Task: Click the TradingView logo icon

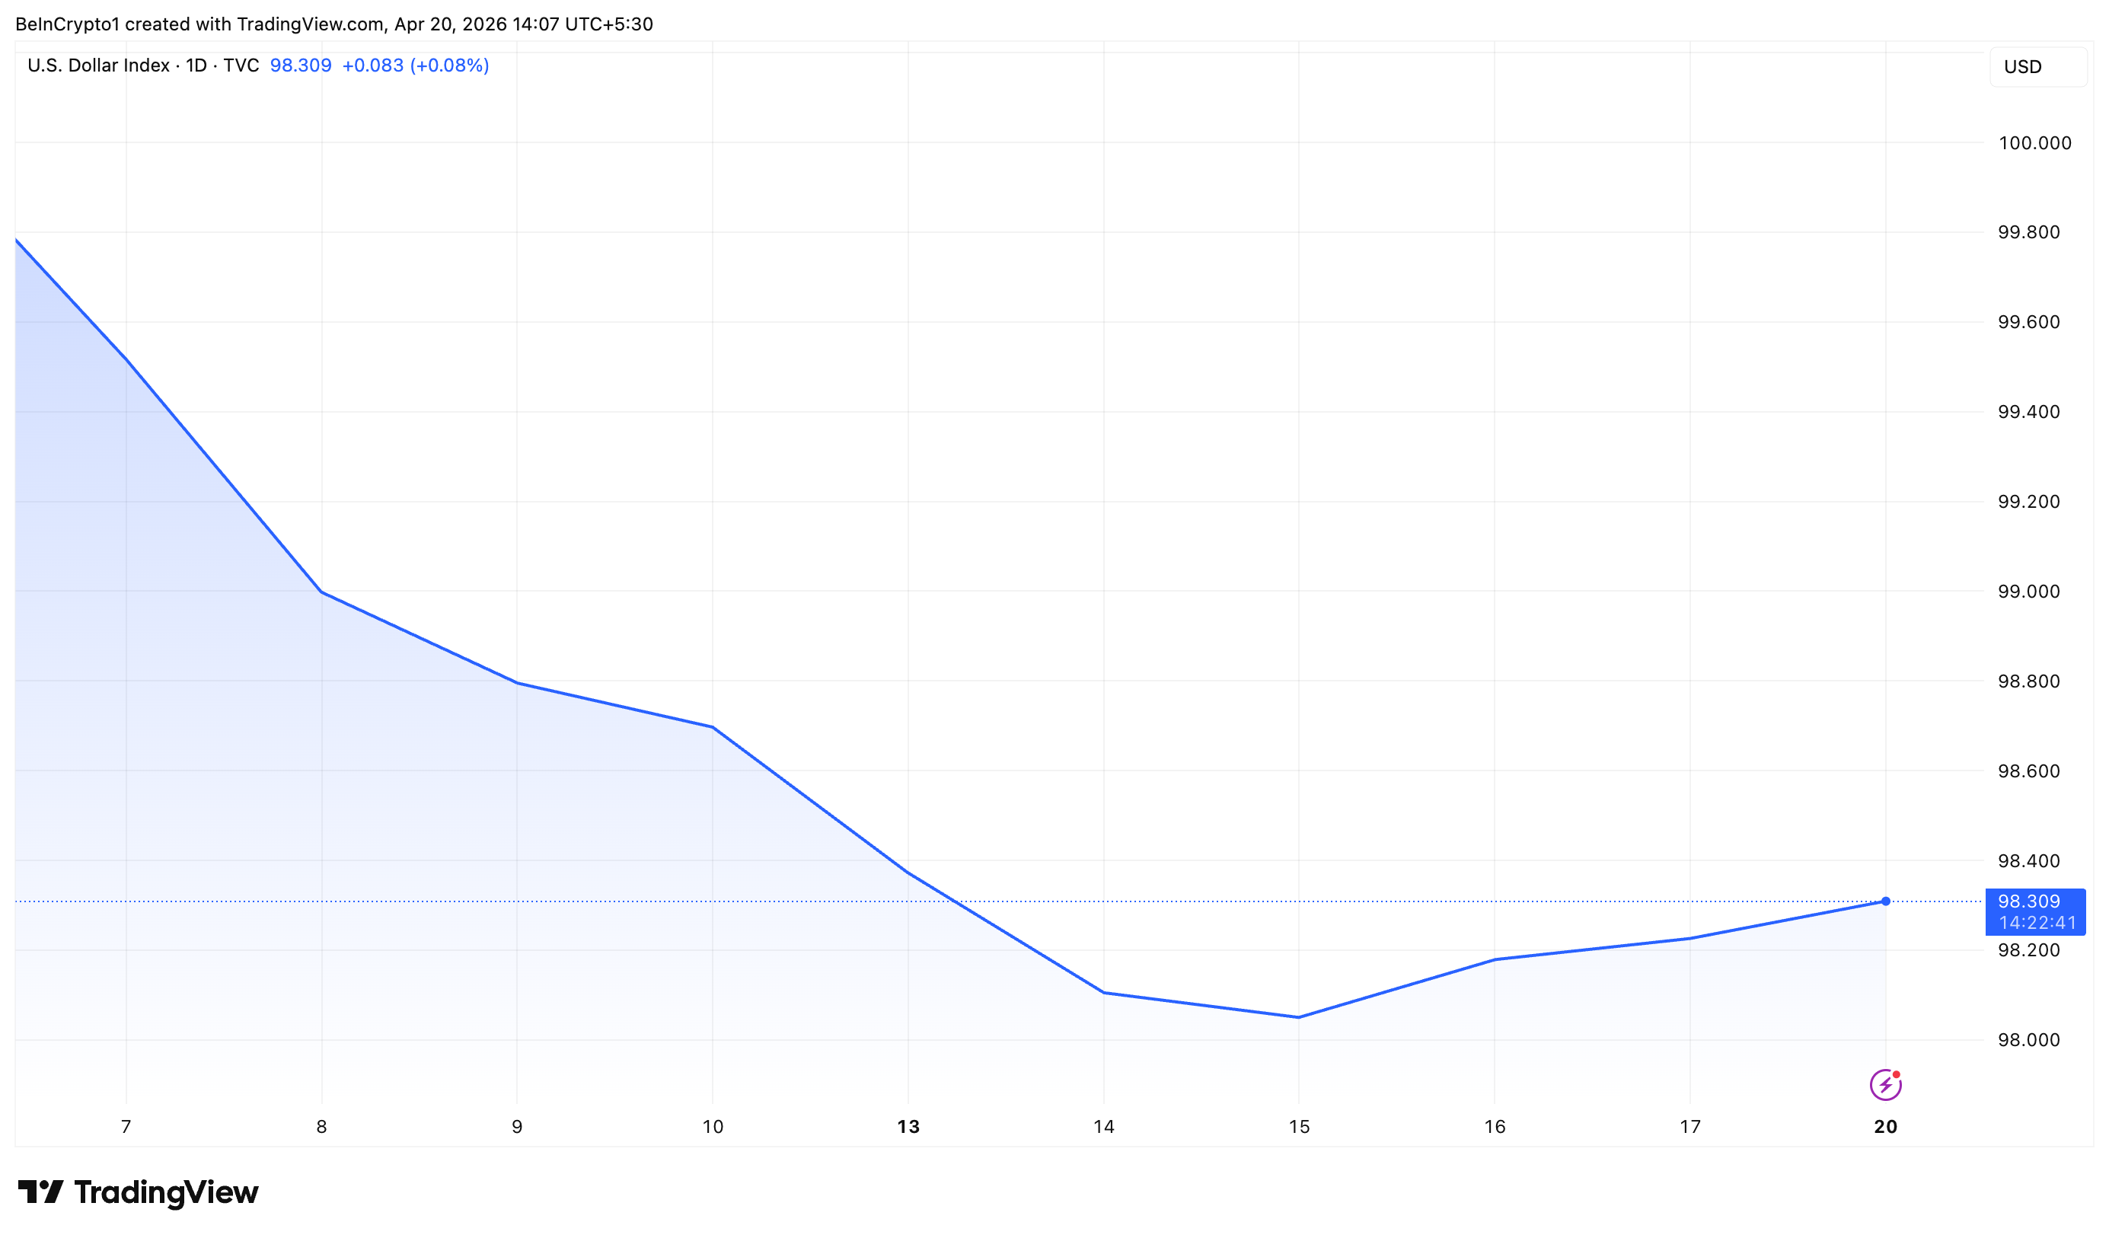Action: 40,1191
